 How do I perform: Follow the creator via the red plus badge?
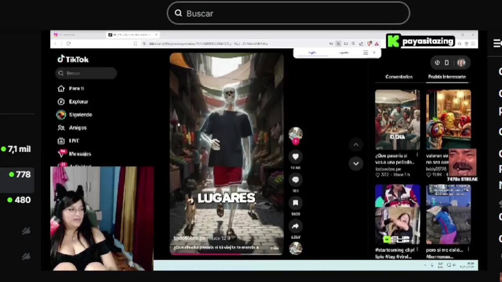pyautogui.click(x=296, y=142)
